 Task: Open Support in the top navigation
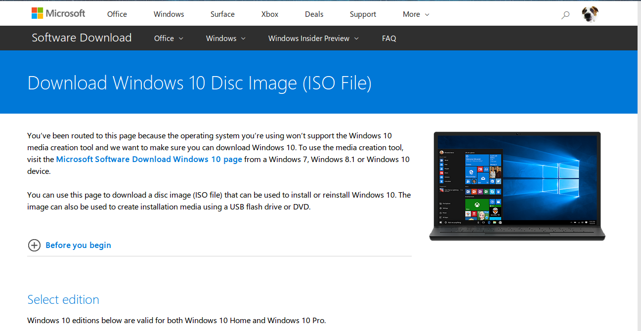point(363,14)
